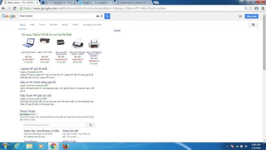The height and width of the screenshot is (150, 266).
Task: Open the Thach Pham search result
Action: [x=28, y=111]
